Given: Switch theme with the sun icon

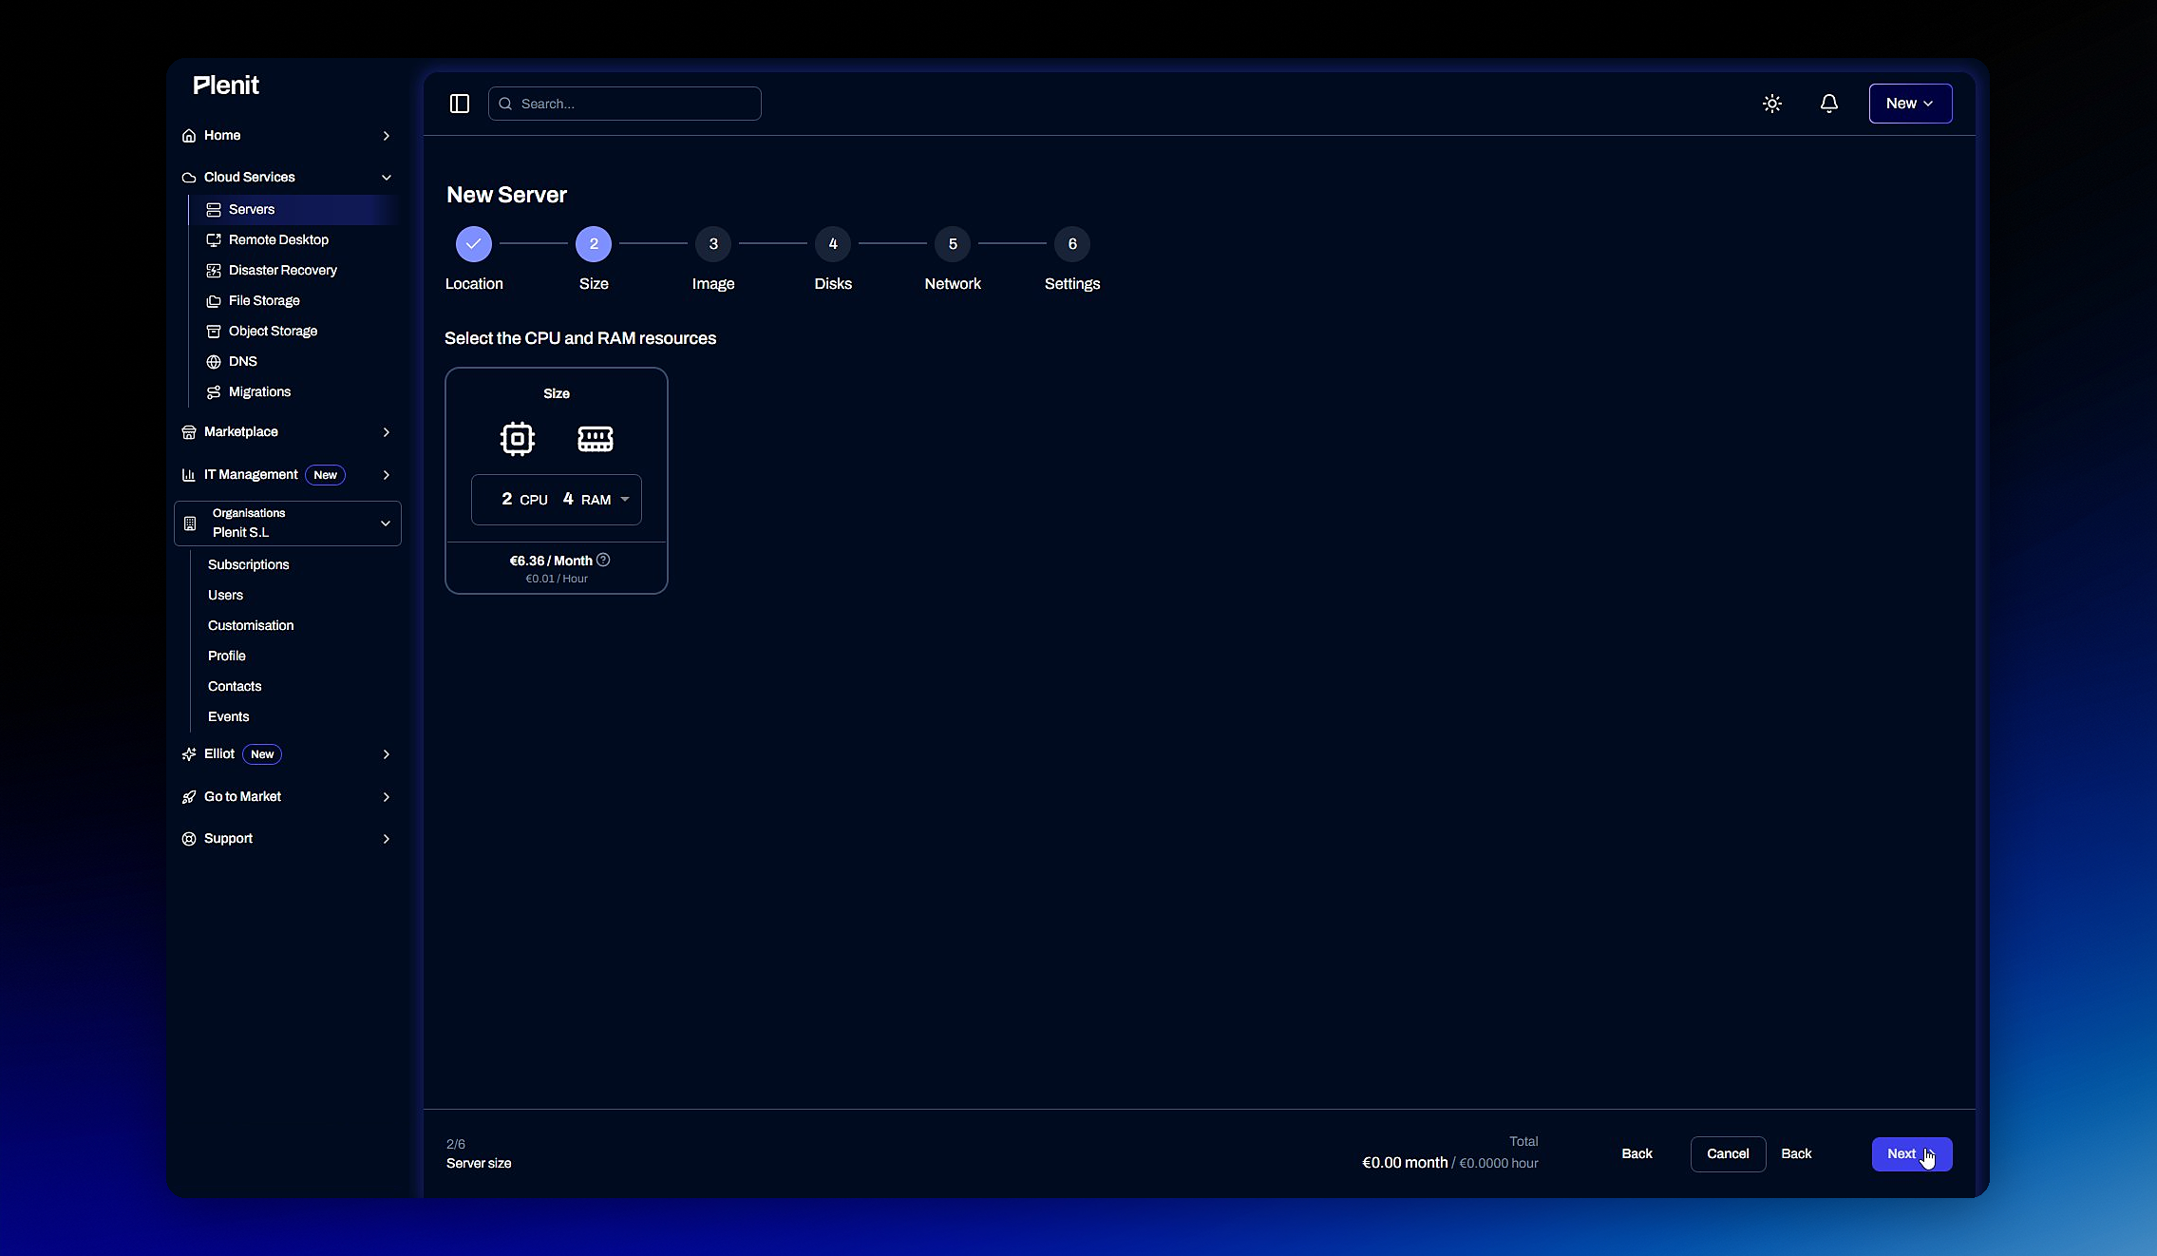Looking at the screenshot, I should coord(1772,104).
